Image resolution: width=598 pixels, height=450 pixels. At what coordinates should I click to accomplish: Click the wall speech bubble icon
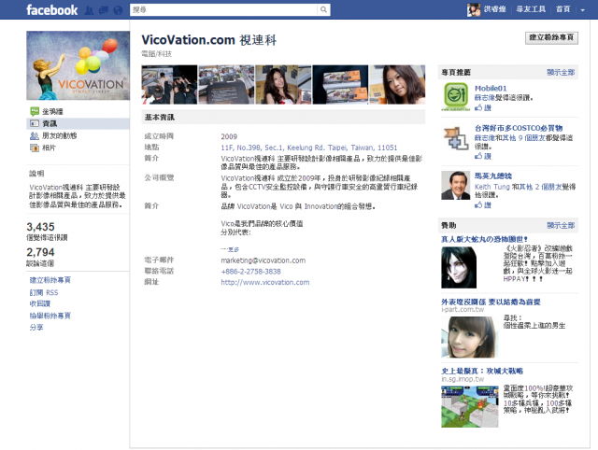[x=35, y=111]
